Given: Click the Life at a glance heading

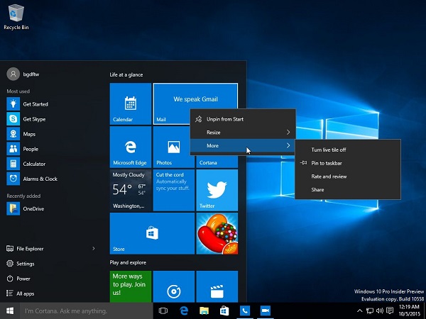Looking at the screenshot, I should coord(126,74).
